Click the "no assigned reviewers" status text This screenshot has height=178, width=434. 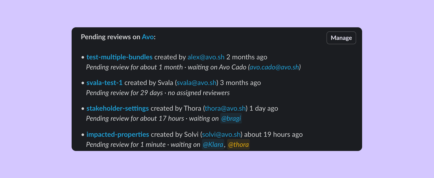click(x=198, y=93)
